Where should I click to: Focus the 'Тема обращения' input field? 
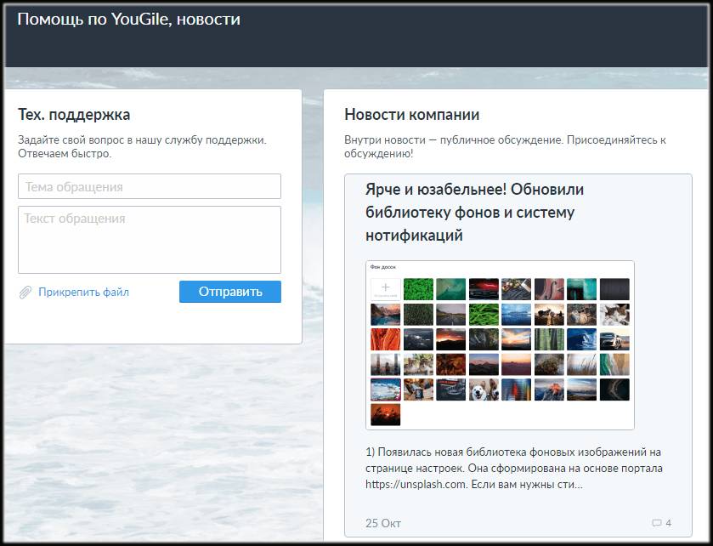tap(150, 186)
